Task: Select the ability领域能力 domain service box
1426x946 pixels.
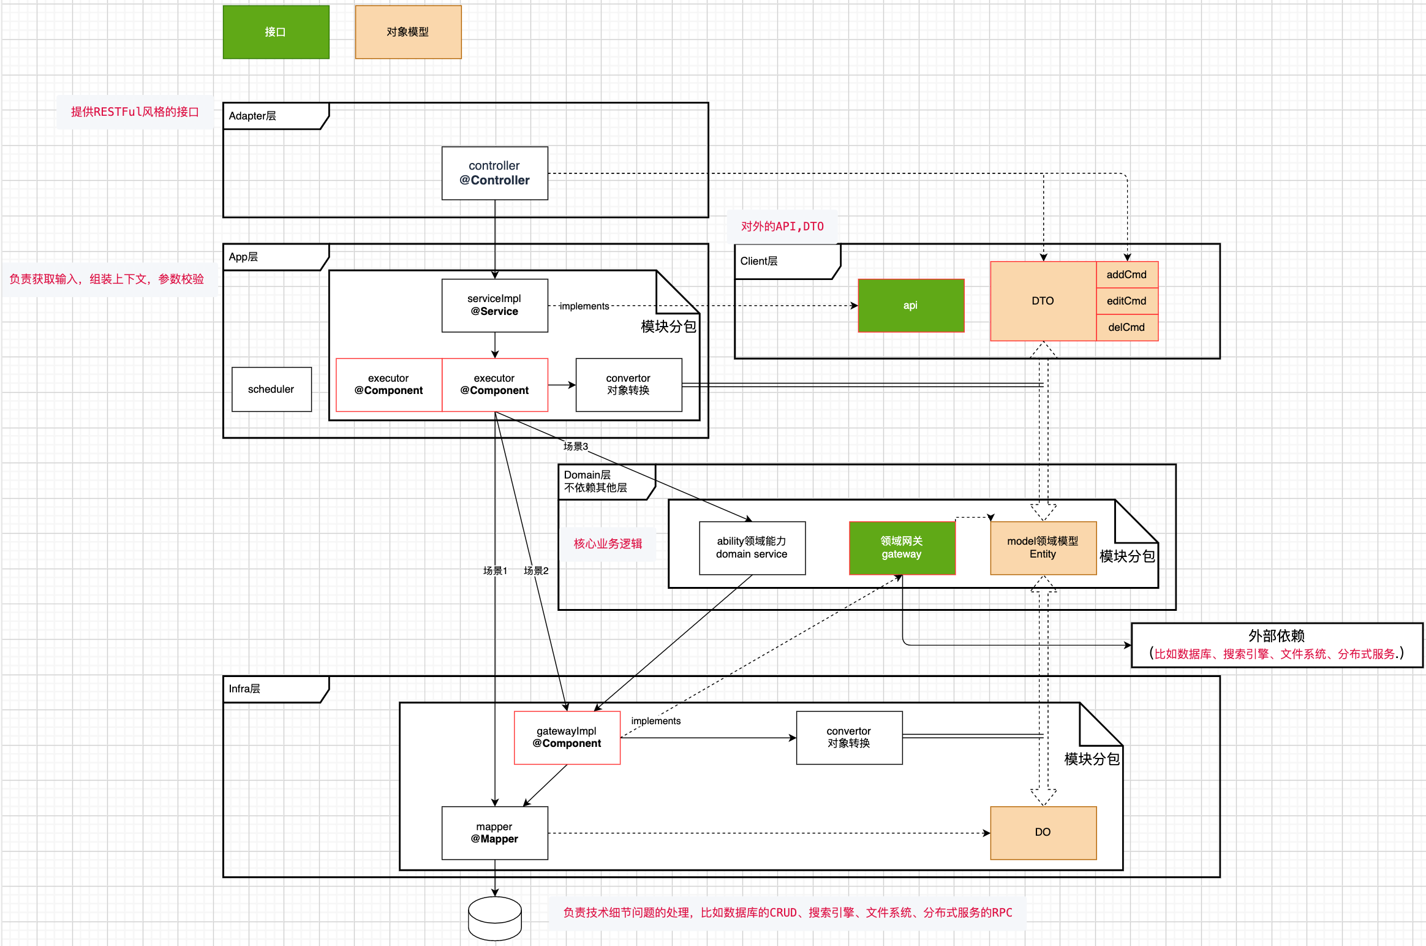Action: coord(752,548)
